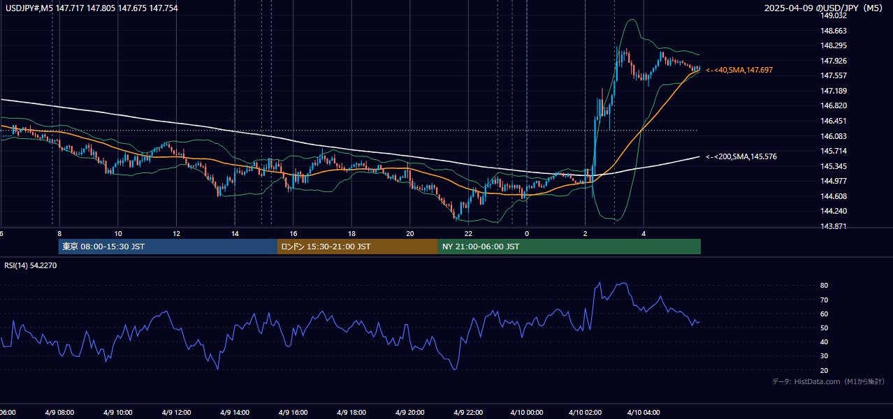Click hour label 2 under price chart
This screenshot has height=419, width=893.
[585, 233]
